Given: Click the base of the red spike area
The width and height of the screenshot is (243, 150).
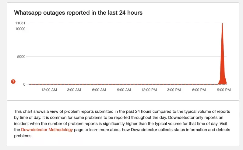Looking at the screenshot, I should 223,82.
